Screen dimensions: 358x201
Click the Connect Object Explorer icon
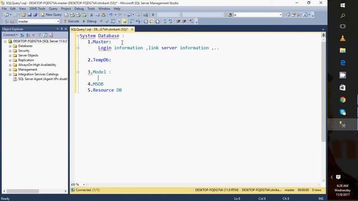click(x=22, y=35)
